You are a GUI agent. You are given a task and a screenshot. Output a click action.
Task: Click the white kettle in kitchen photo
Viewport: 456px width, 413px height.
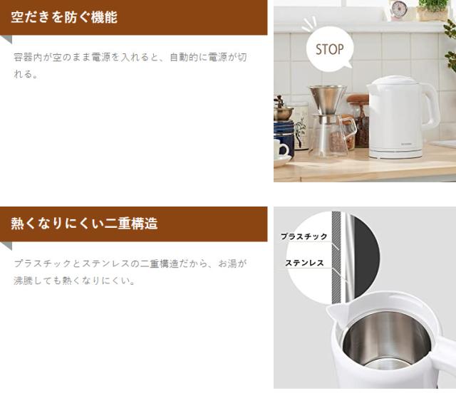pyautogui.click(x=402, y=117)
